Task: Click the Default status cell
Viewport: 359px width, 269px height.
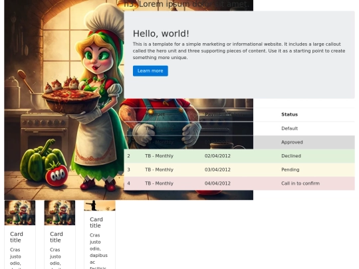Action: coord(289,129)
